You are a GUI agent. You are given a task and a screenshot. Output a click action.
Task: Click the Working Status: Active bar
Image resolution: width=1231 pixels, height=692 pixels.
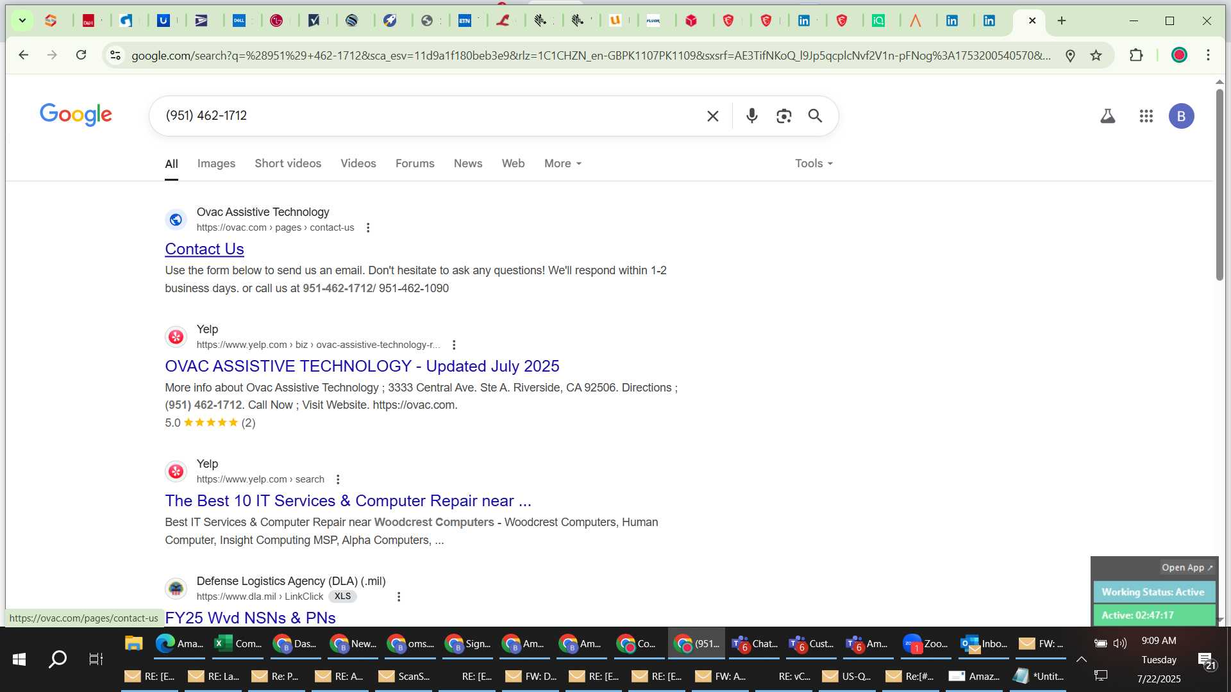1153,592
